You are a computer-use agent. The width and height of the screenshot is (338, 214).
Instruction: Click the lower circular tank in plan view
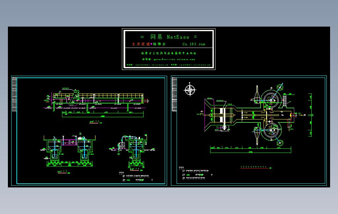271,130
